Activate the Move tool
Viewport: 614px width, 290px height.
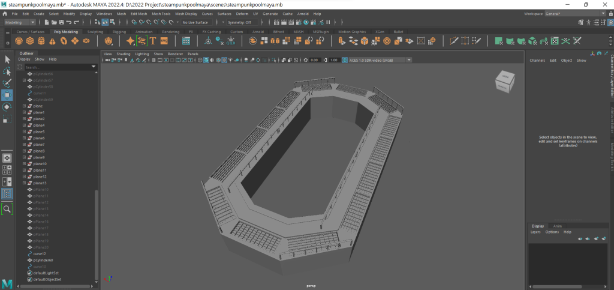click(7, 95)
